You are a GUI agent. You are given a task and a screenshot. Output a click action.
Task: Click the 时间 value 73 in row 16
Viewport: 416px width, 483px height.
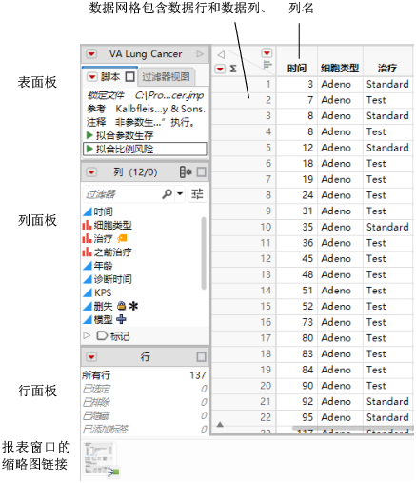pyautogui.click(x=307, y=322)
